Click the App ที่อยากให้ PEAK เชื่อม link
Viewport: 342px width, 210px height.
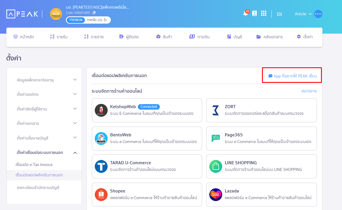click(x=292, y=75)
